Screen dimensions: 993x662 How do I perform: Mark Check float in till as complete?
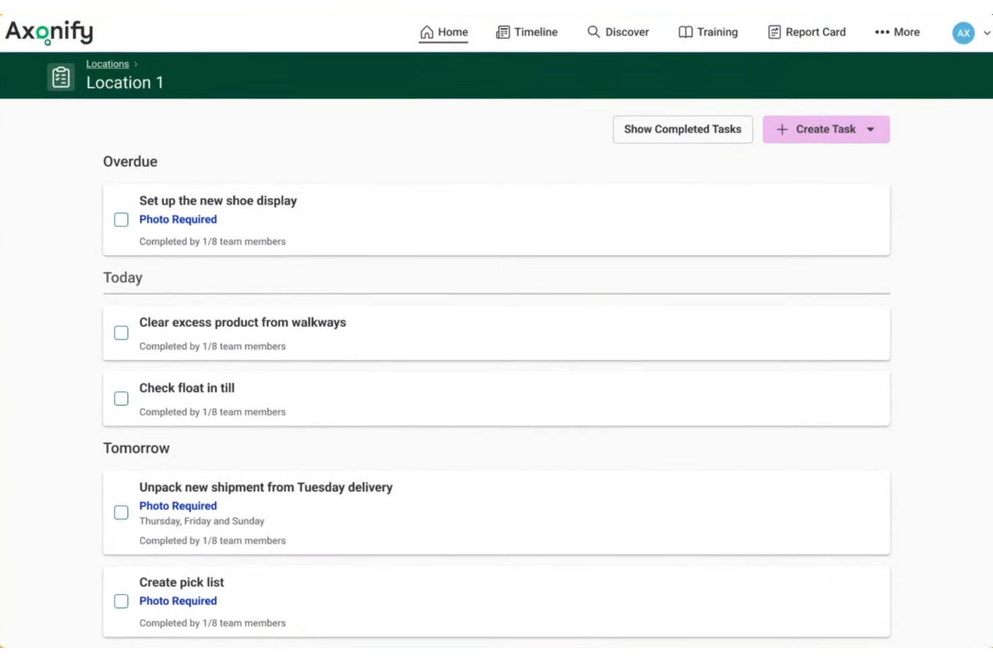(x=121, y=398)
